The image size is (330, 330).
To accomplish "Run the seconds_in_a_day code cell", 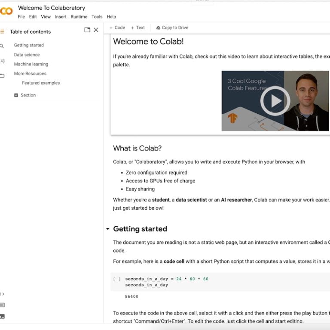I will point(117,279).
